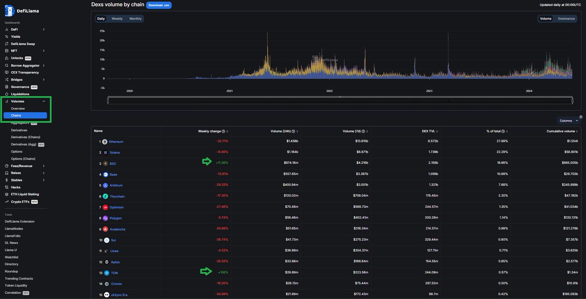The height and width of the screenshot is (299, 586).
Task: Click the Yields percent icon
Action: 7,37
